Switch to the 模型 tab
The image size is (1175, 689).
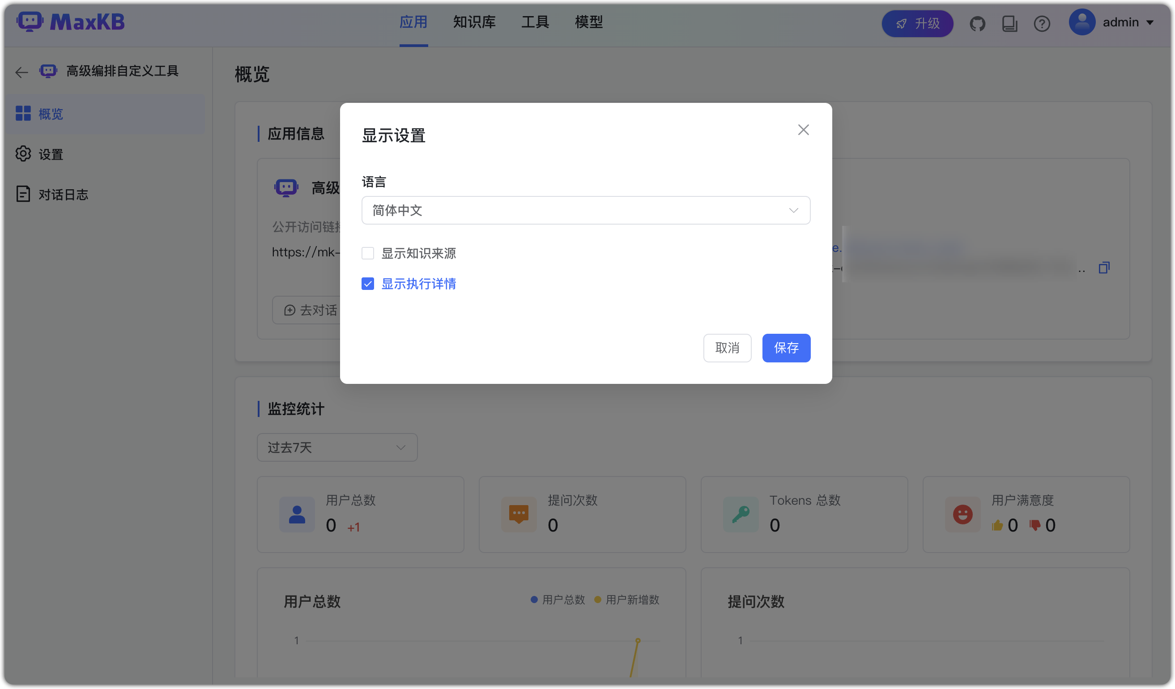tap(589, 22)
